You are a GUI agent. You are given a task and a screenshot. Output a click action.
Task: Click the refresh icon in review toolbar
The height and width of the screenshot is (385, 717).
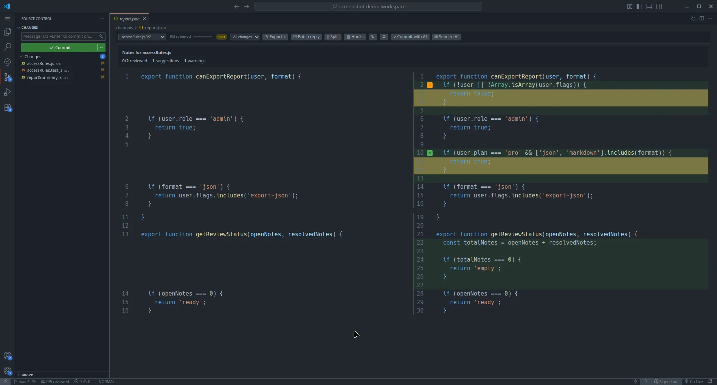[x=372, y=37]
